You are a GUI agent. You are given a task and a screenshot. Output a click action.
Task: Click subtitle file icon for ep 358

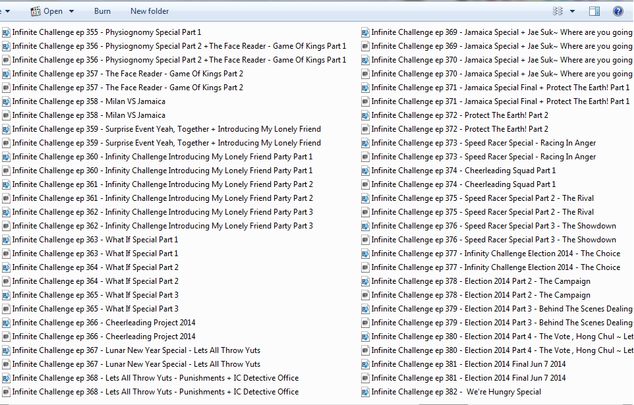[6, 115]
